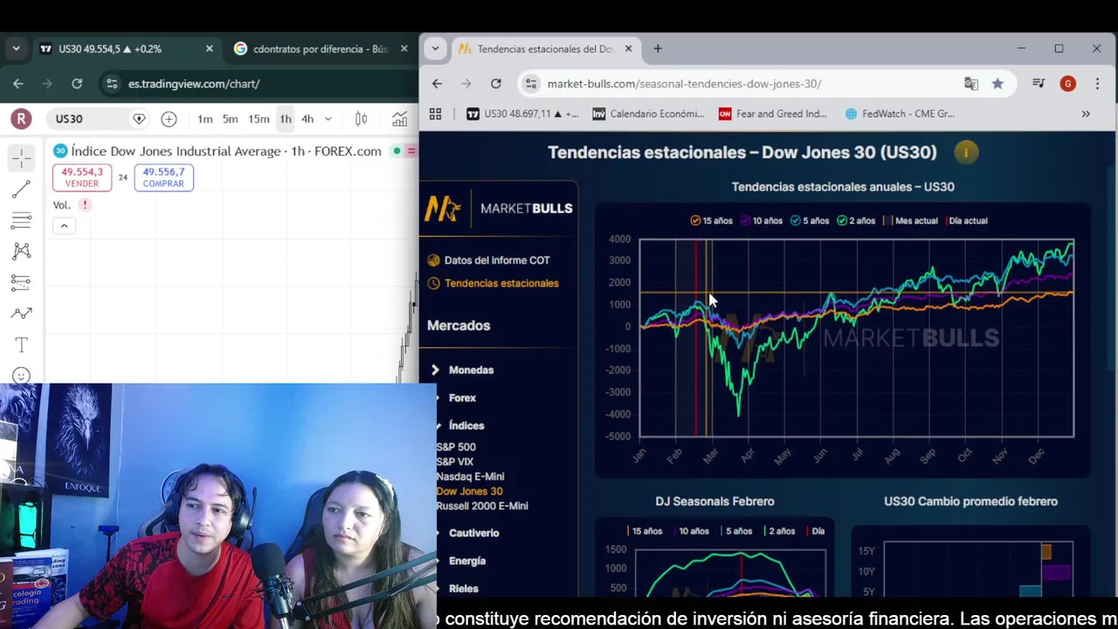Open the forecasting and measurement tools

coord(21,282)
